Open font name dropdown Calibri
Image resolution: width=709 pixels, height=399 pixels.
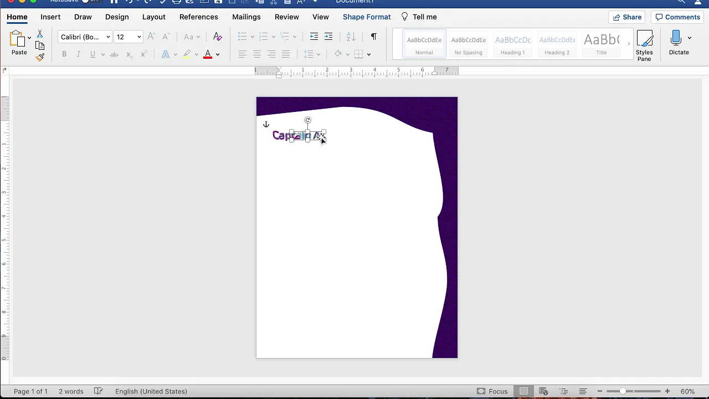click(x=108, y=37)
